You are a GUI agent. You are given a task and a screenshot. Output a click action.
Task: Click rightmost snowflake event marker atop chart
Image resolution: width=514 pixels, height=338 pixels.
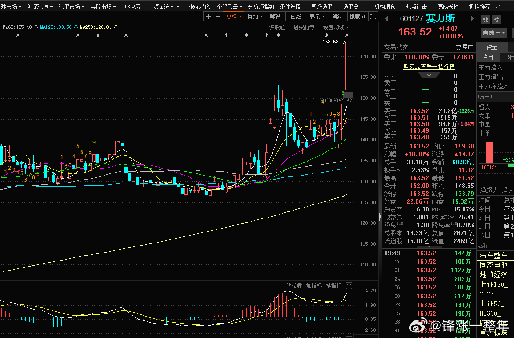(x=347, y=35)
